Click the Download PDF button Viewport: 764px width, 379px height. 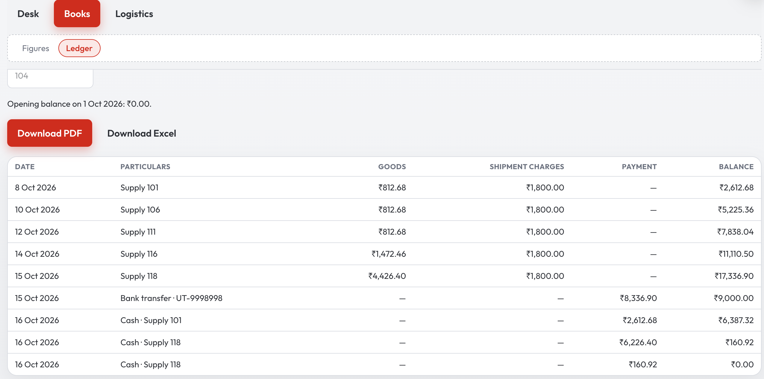pos(50,133)
